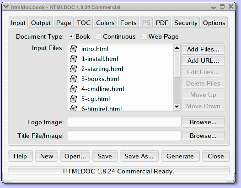Click the file icon next to 3-books.html
241x188 pixels.
tap(73, 79)
